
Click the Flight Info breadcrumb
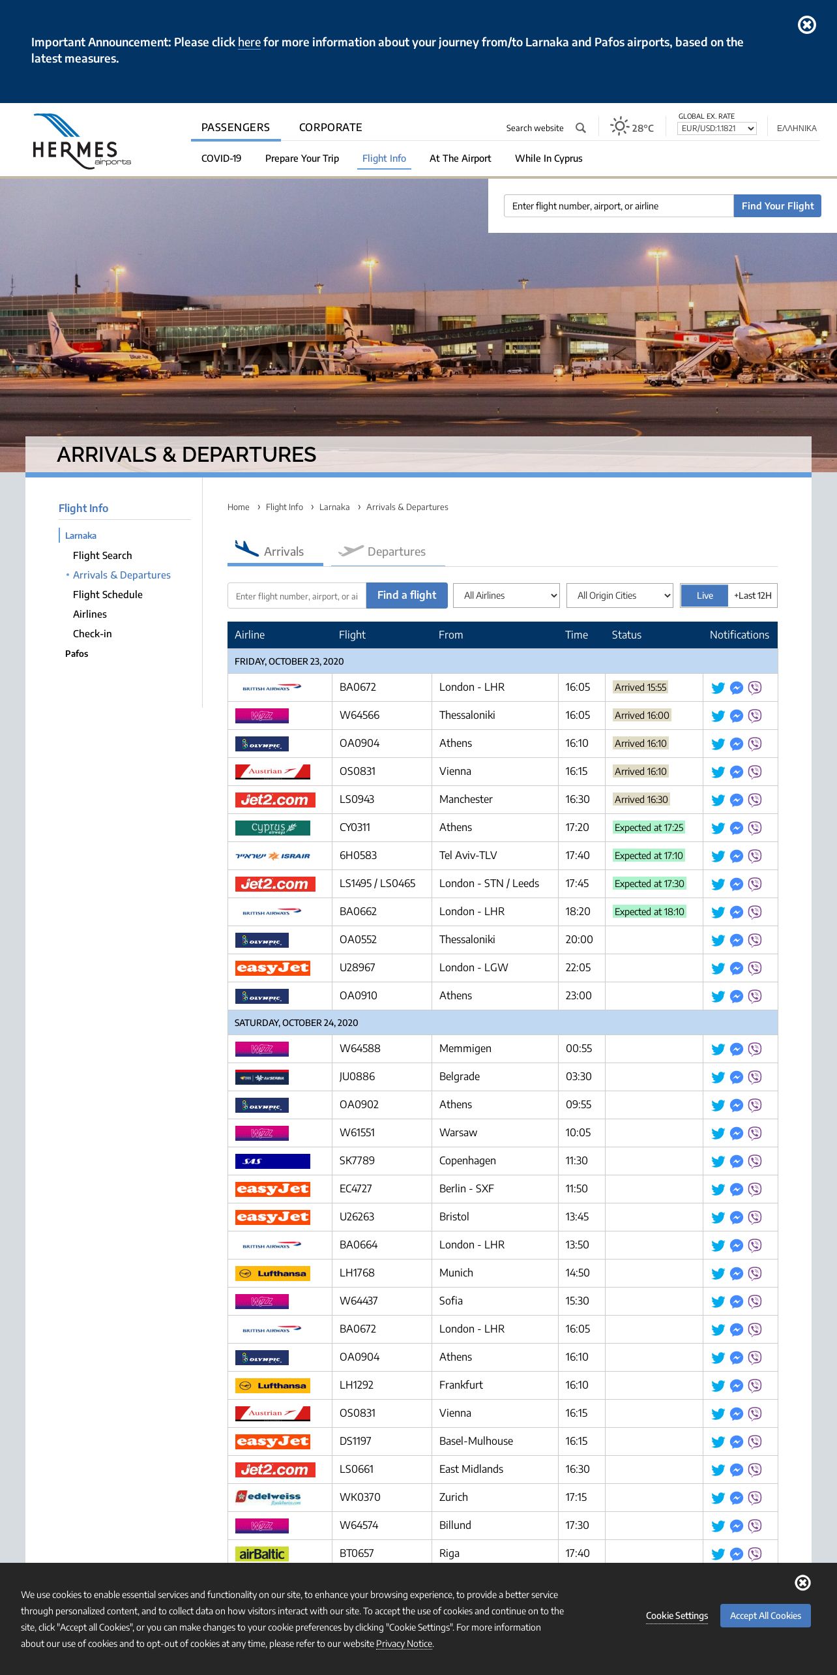tap(284, 507)
